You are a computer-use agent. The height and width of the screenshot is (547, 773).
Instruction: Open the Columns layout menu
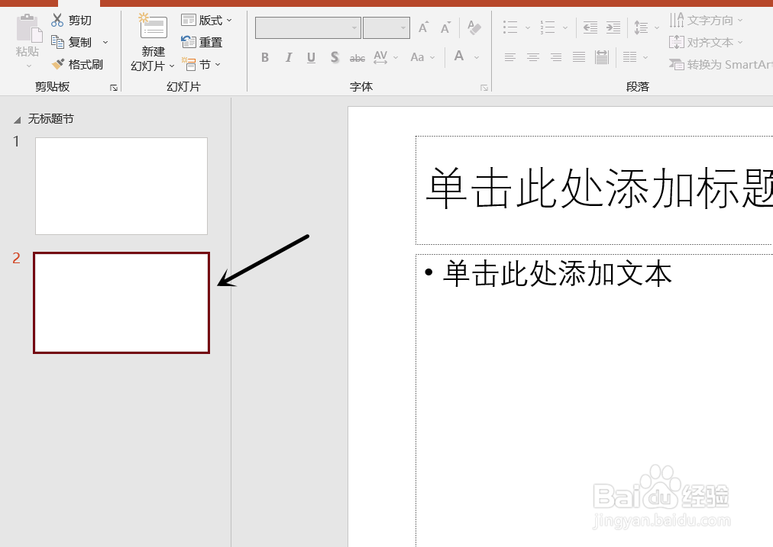pyautogui.click(x=635, y=58)
